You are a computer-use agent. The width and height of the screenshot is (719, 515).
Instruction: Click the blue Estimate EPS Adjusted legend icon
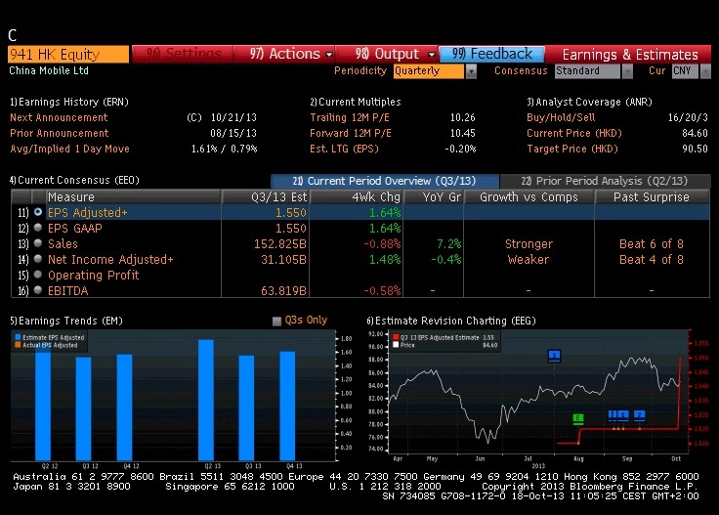(18, 337)
